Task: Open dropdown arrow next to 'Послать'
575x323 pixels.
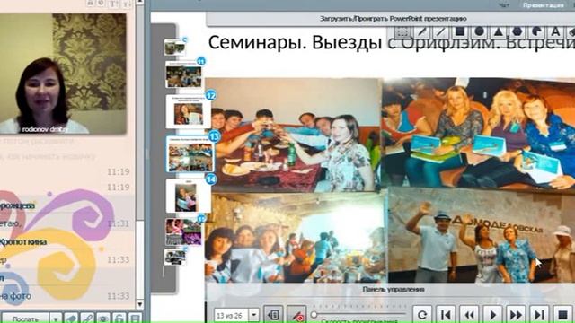Action: [x=56, y=319]
